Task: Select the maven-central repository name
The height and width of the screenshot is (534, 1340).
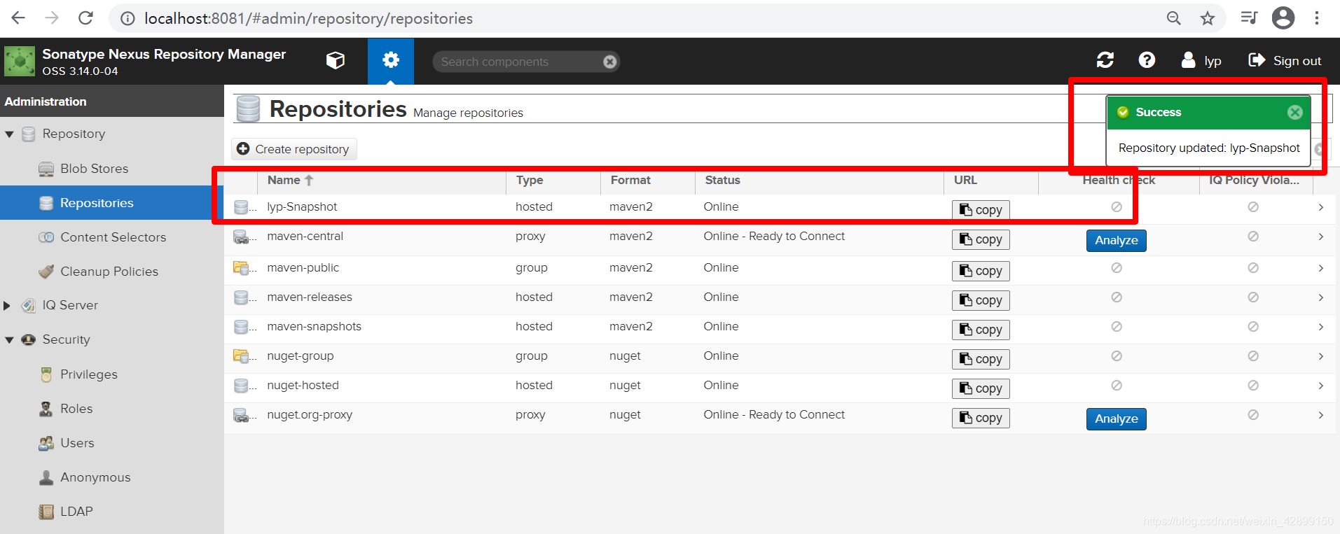Action: tap(305, 237)
